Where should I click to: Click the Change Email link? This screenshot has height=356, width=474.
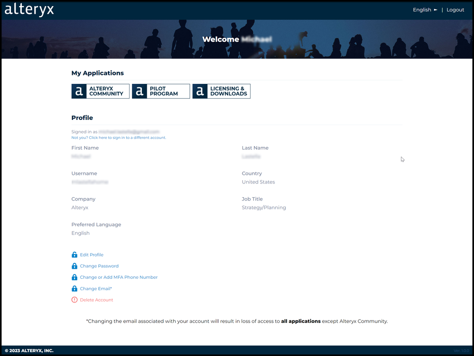[96, 289]
